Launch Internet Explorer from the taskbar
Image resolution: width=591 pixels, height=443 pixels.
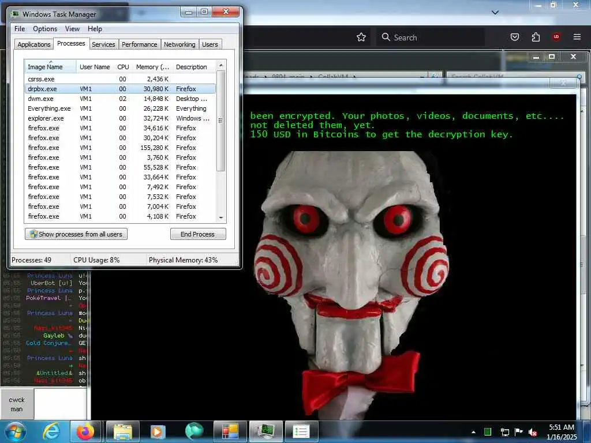click(x=51, y=431)
